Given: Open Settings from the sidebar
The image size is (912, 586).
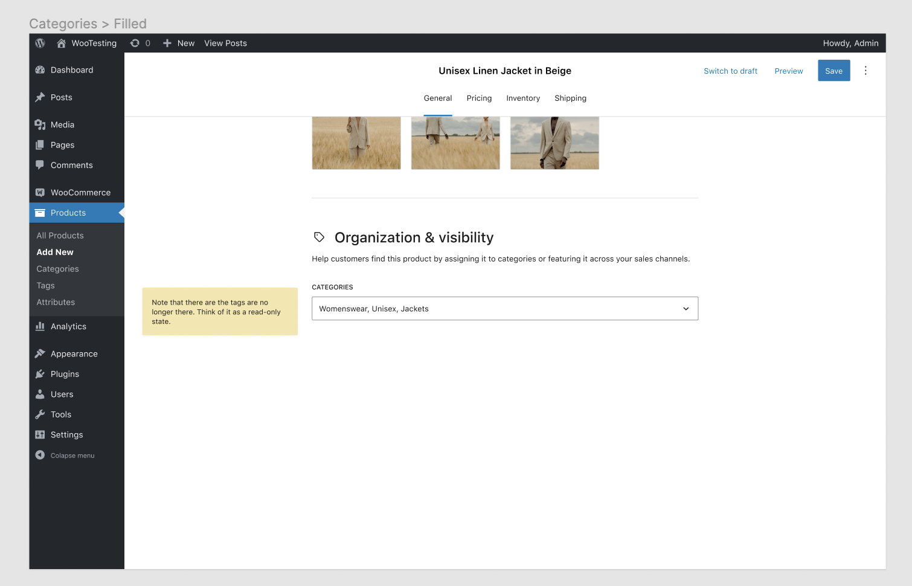Looking at the screenshot, I should coord(40,434).
